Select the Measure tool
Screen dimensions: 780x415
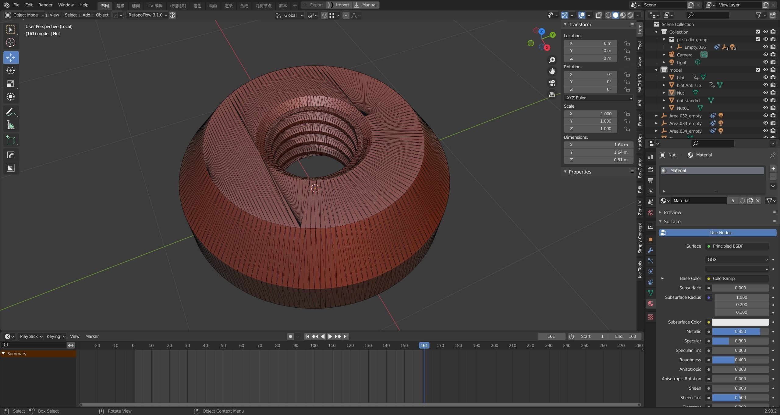[11, 125]
